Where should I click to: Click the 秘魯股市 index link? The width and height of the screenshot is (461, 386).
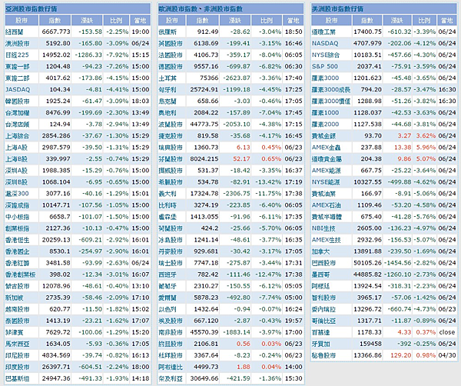coord(323,356)
